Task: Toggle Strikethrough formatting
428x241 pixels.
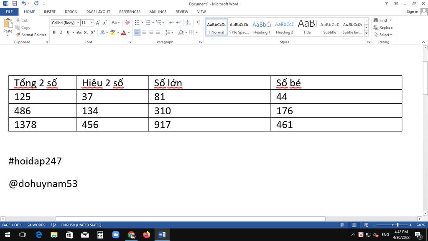Action: click(79, 32)
